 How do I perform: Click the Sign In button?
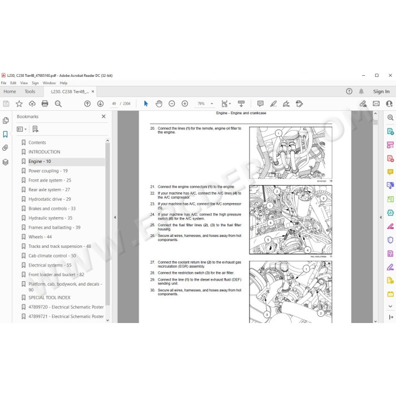coord(381,92)
